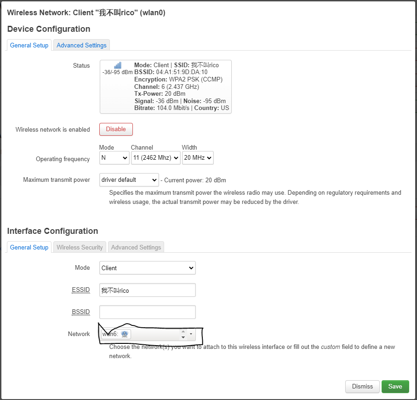Switch to Device Configuration Advanced Settings tab
The height and width of the screenshot is (400, 417).
(x=81, y=45)
